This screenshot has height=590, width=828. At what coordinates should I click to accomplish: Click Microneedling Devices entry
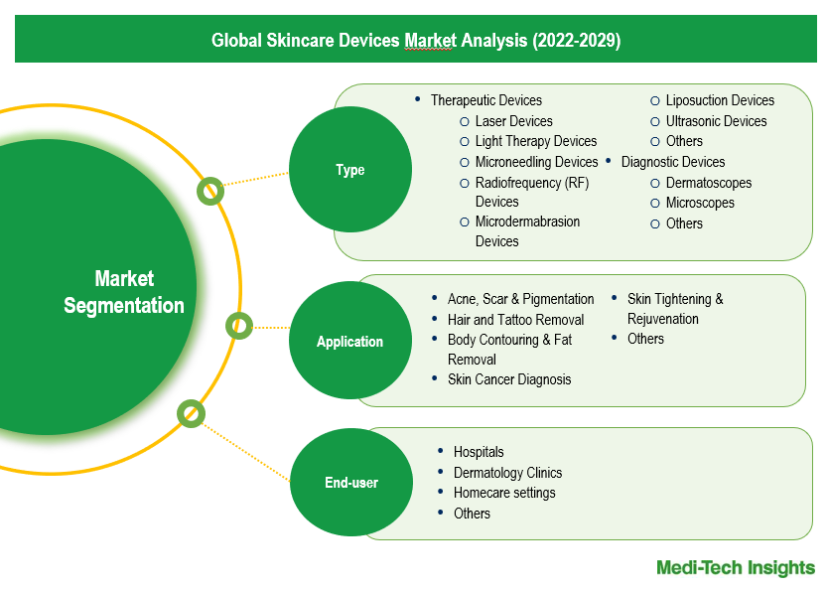tap(536, 162)
